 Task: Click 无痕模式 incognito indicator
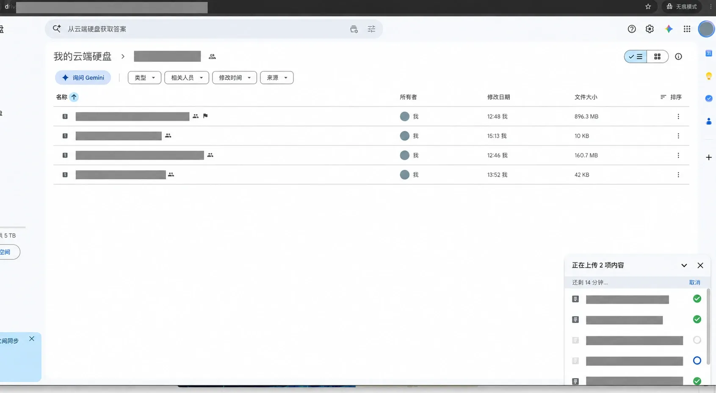point(681,6)
